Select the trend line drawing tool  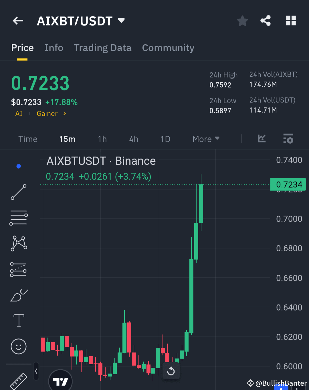click(x=18, y=192)
